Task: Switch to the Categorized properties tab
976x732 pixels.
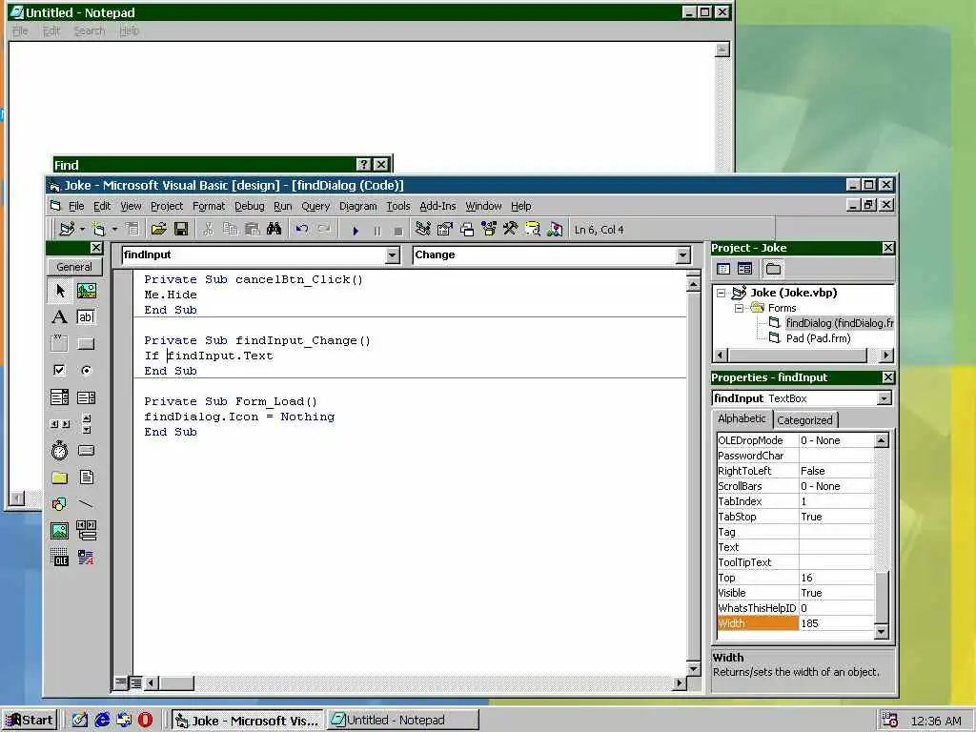Action: click(x=804, y=420)
